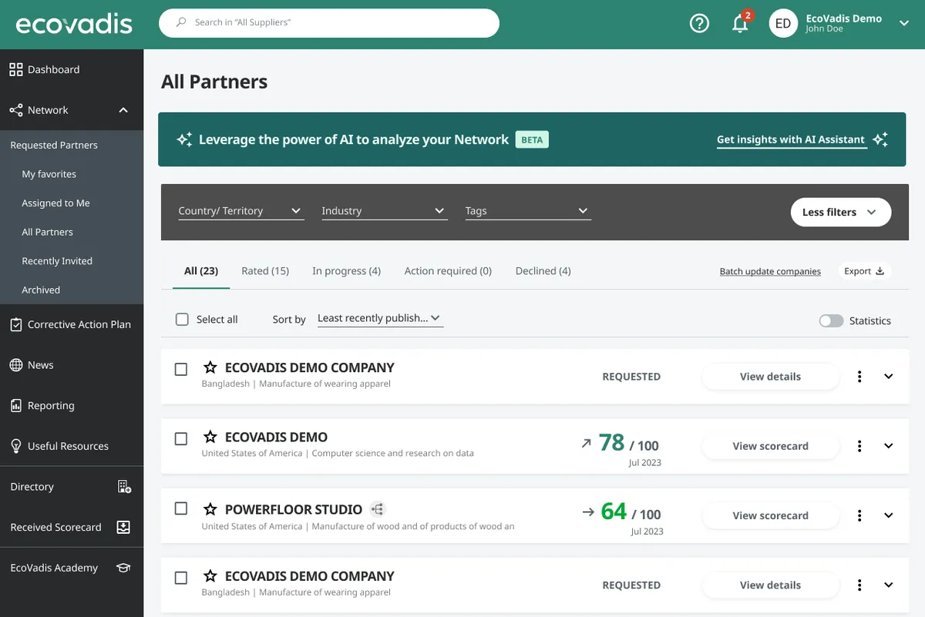925x617 pixels.
Task: Click hierarchy icon beside POWERFLOOR STUDIO
Action: click(377, 509)
